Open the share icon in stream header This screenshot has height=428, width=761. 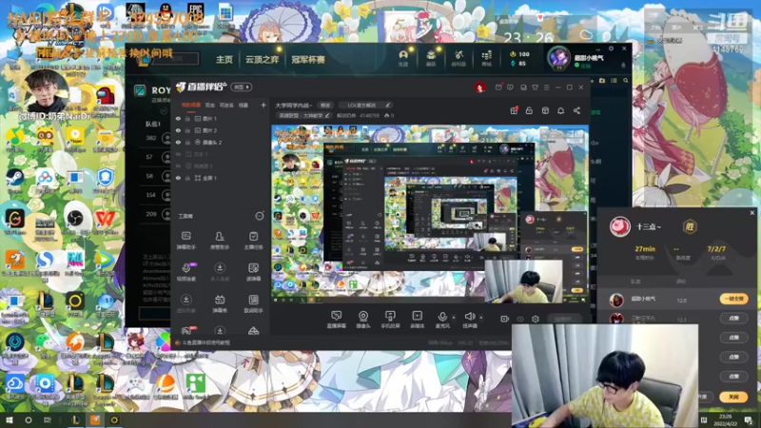(576, 110)
